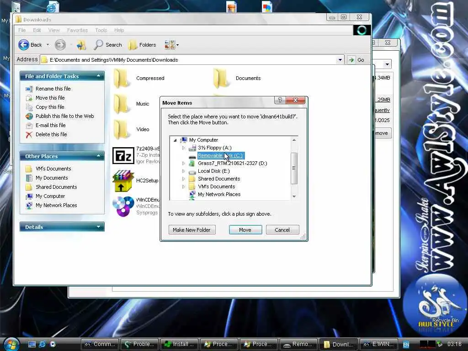
Task: Collapse My Computer in Move Items tree
Action: tap(175, 140)
